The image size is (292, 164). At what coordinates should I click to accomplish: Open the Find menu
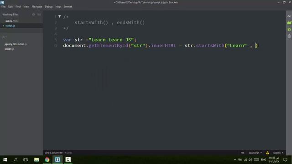click(x=18, y=6)
